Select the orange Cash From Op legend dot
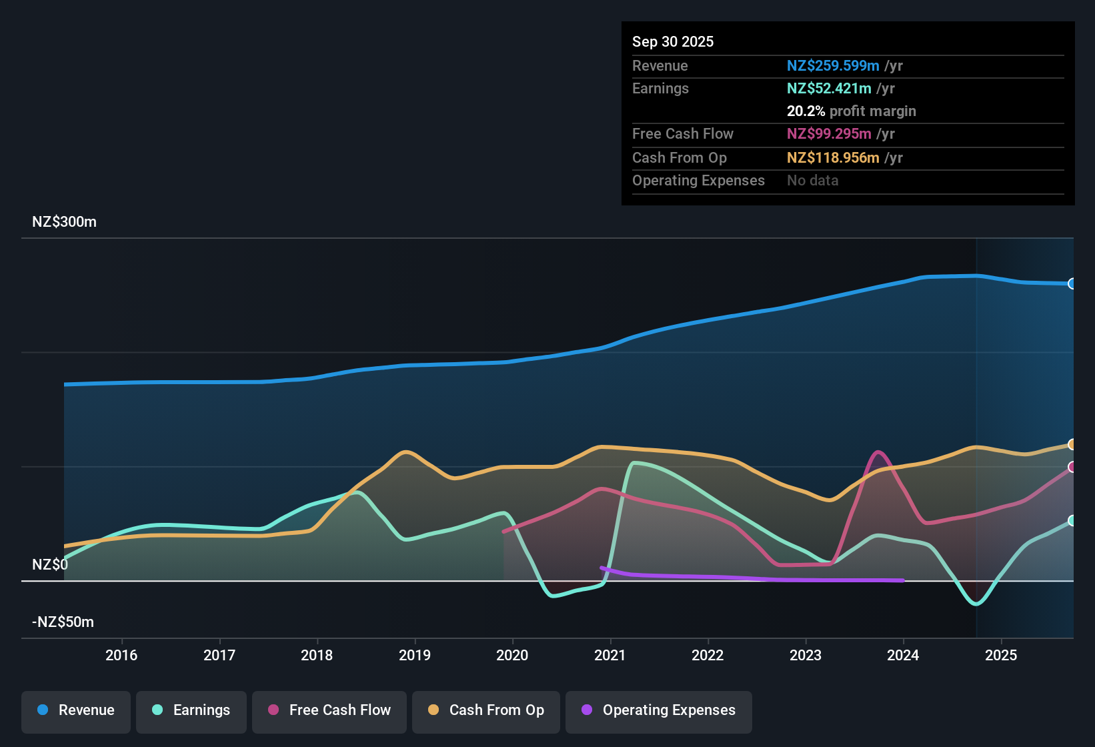Image resolution: width=1095 pixels, height=747 pixels. [x=433, y=710]
